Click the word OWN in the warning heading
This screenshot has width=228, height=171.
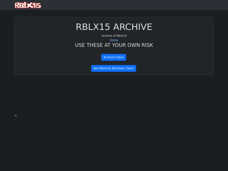coord(134,45)
